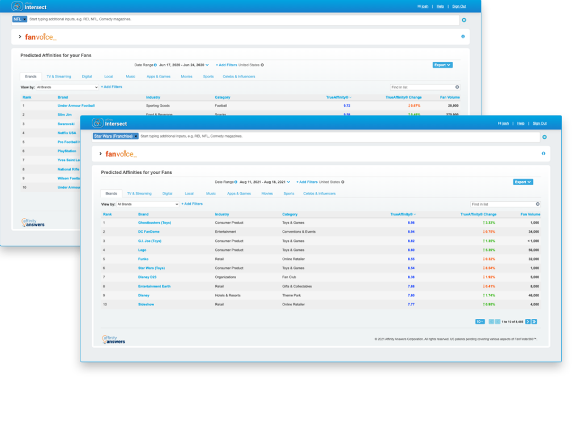This screenshot has width=580, height=447.
Task: Focus the search input after Star Wars tag
Action: click(339, 137)
